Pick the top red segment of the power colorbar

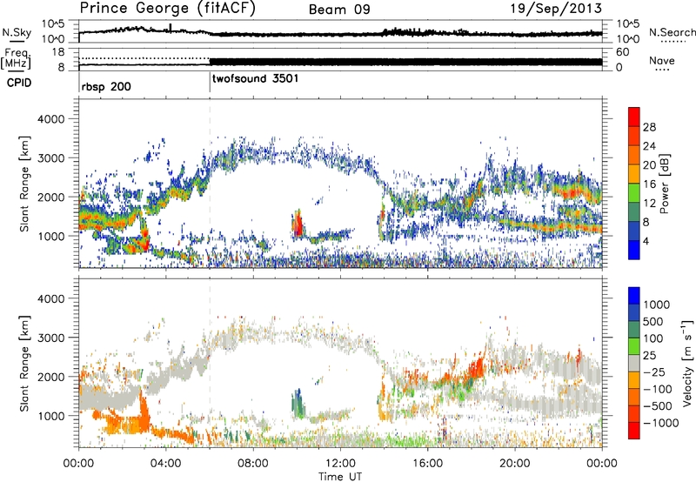pyautogui.click(x=634, y=117)
